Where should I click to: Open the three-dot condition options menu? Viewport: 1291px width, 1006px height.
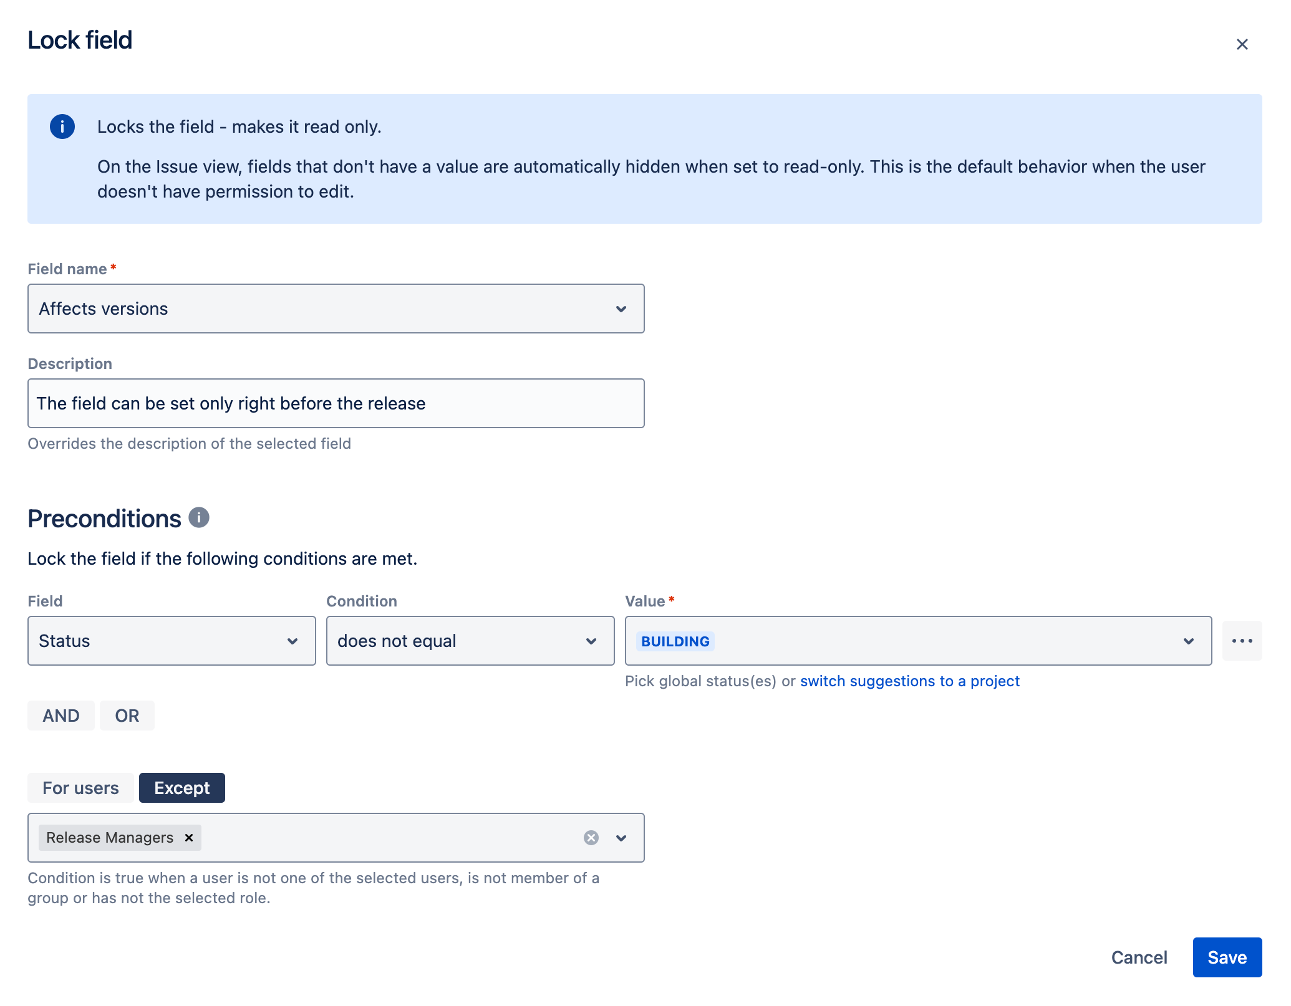pos(1242,641)
